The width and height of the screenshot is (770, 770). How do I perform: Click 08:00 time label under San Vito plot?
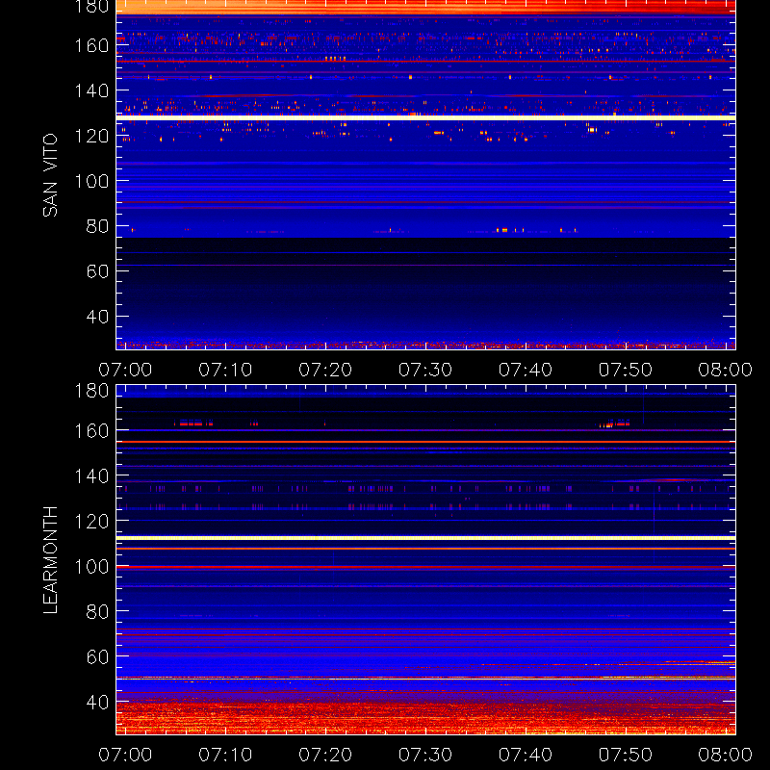(726, 370)
